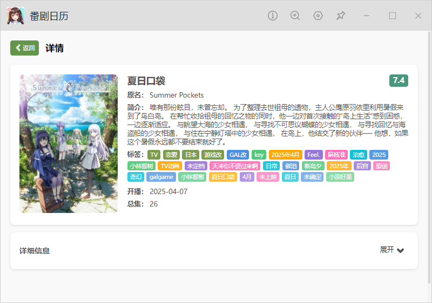Maximize the 番剧日历 window
Image resolution: width=432 pixels, height=303 pixels.
point(393,16)
